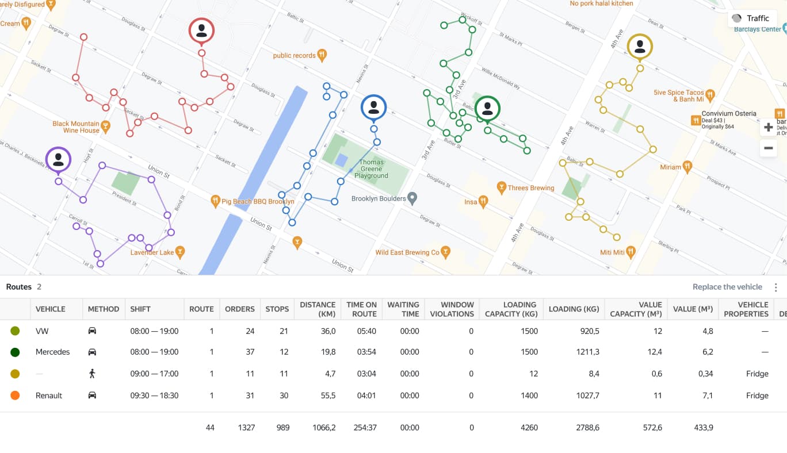Viewport: 787px width, 453px height.
Task: Click the red courier pin on map
Action: point(201,31)
